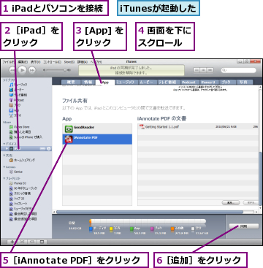This screenshot has height=268, width=263.
Task: Open iTunes Store in sidebar
Action: (19, 127)
